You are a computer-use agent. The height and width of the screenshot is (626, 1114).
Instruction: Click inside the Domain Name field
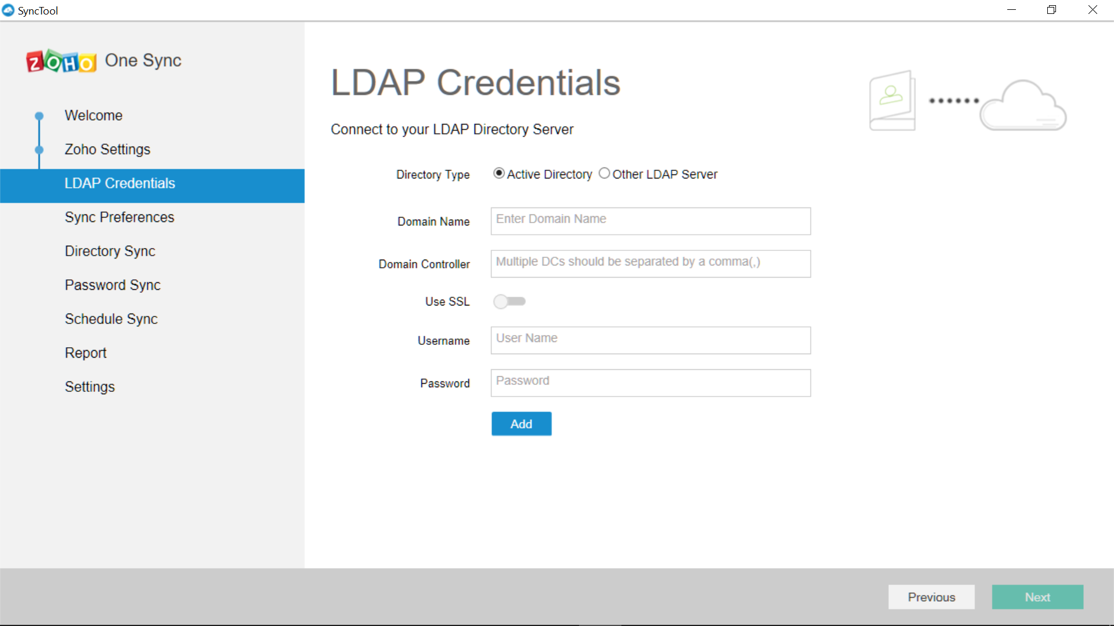point(650,221)
